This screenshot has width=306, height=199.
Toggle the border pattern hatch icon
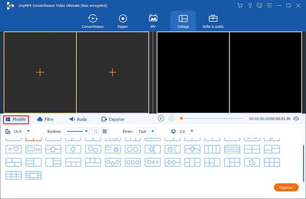click(x=105, y=131)
